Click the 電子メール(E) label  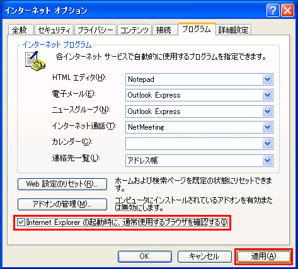click(x=74, y=94)
